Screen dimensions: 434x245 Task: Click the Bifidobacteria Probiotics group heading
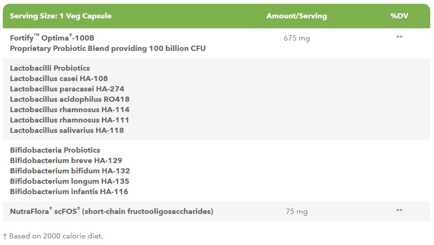pyautogui.click(x=55, y=150)
